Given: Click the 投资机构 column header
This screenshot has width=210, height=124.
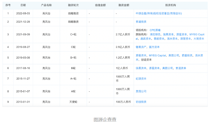Looking at the screenshot, I should click(171, 5).
